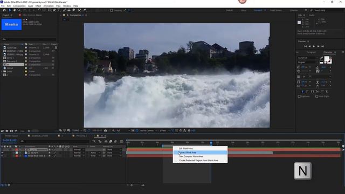
Task: Click red label color of first layer
Action: [x=17, y=150]
